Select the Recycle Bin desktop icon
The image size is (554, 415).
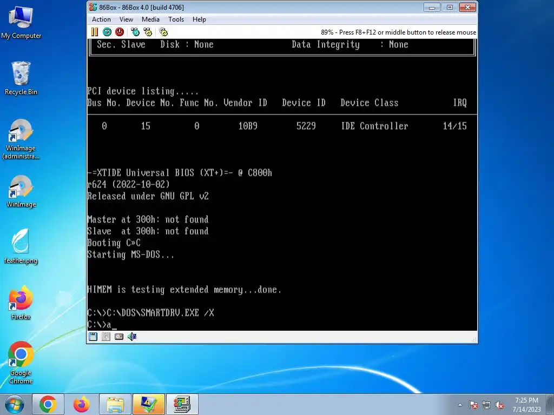tap(21, 78)
